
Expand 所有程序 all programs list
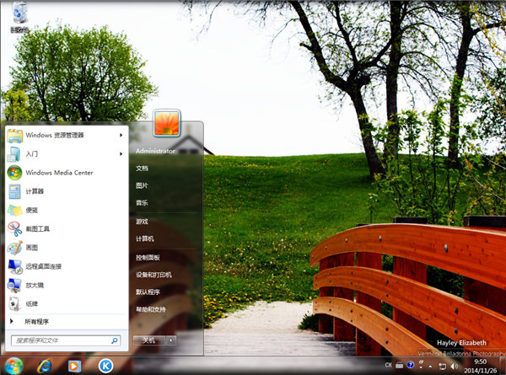pos(37,322)
